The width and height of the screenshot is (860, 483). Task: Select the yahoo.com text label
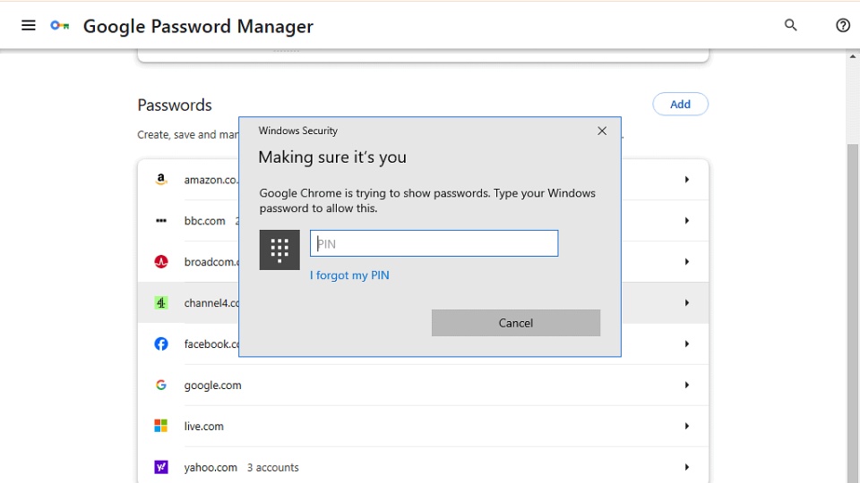click(x=211, y=468)
